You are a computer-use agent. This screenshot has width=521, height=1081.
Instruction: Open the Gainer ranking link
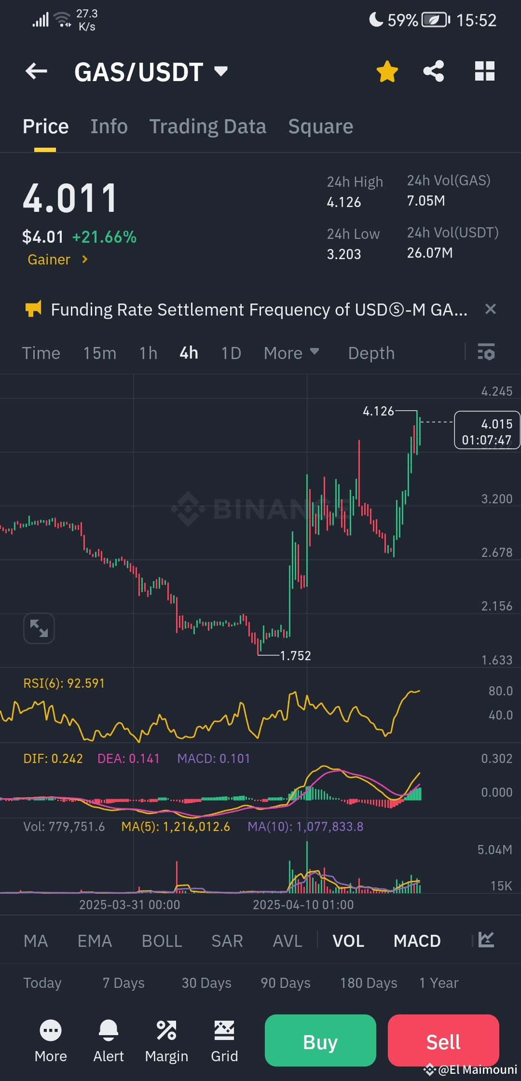(49, 260)
